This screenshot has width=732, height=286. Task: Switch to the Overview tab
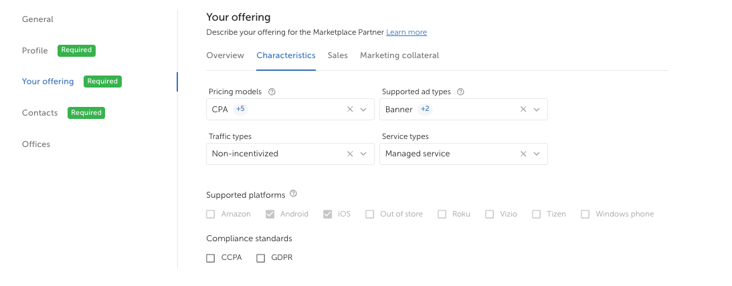225,55
